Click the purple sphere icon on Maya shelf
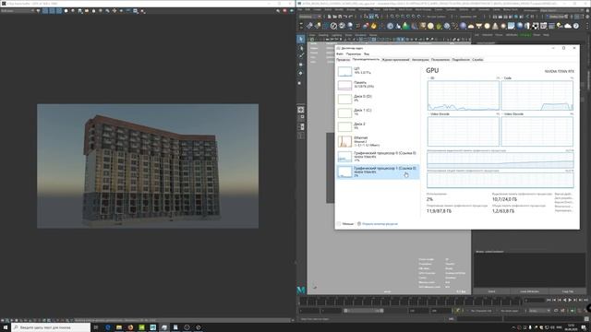 coord(463,26)
